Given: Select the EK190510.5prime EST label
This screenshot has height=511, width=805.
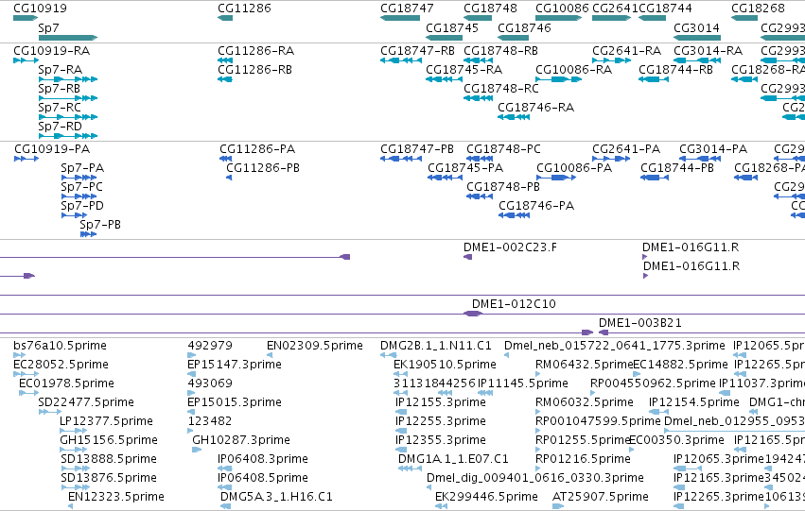Looking at the screenshot, I should pyautogui.click(x=446, y=365).
